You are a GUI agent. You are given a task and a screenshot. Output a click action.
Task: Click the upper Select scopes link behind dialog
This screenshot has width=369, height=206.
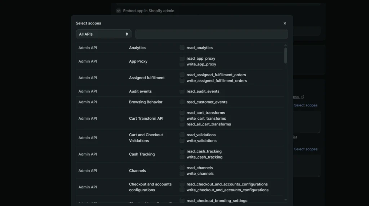306,105
